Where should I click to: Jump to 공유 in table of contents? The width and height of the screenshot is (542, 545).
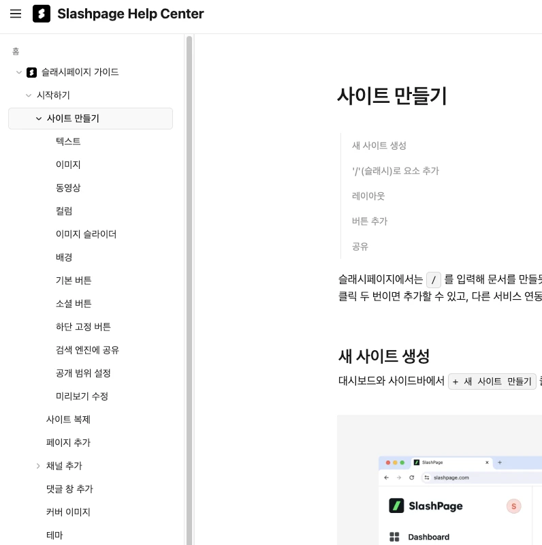click(x=360, y=247)
